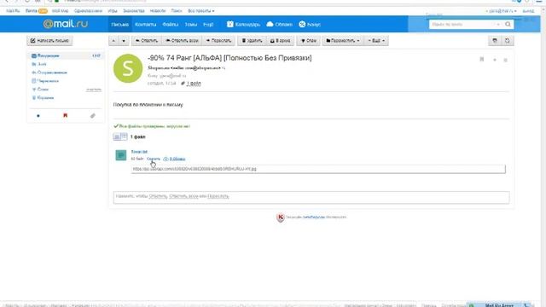Expand the Переместить dropdown
This screenshot has height=307, width=546.
click(x=343, y=41)
